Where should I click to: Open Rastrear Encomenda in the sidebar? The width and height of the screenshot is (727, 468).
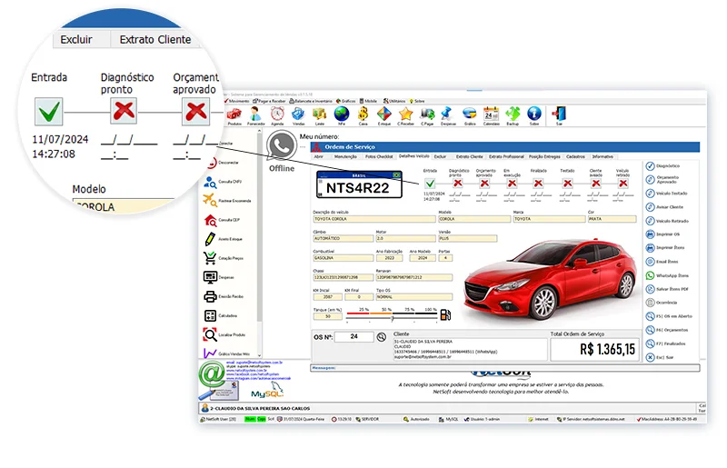pos(226,201)
